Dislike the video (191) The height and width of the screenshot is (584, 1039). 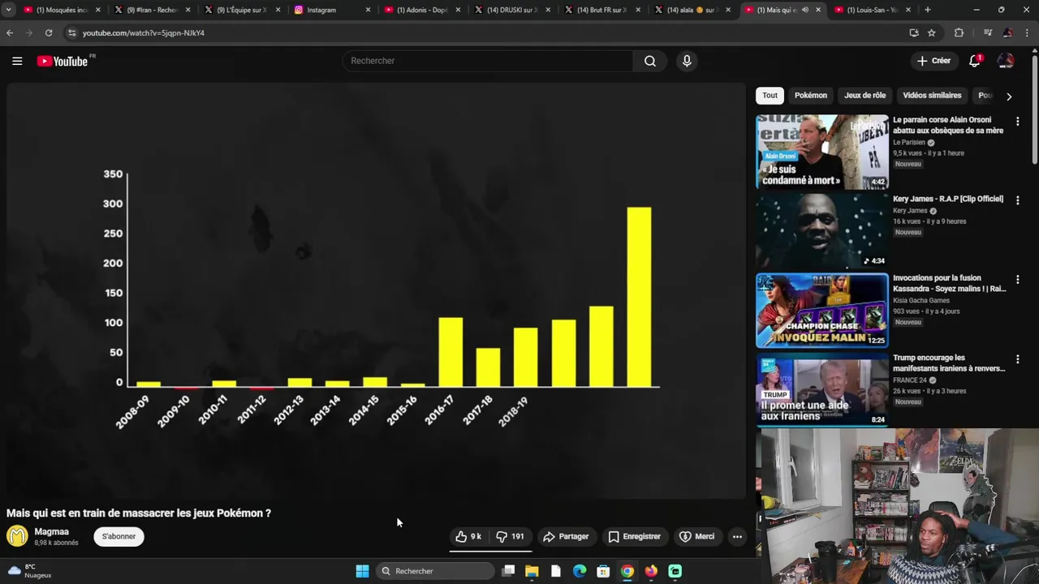click(x=511, y=536)
